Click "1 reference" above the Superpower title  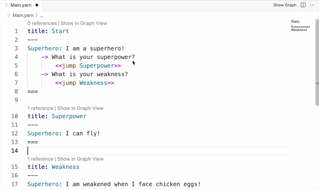point(41,108)
